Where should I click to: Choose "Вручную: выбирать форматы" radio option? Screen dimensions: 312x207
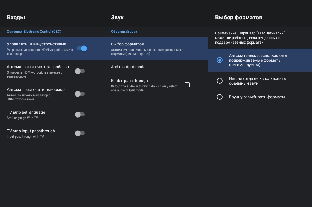220,97
